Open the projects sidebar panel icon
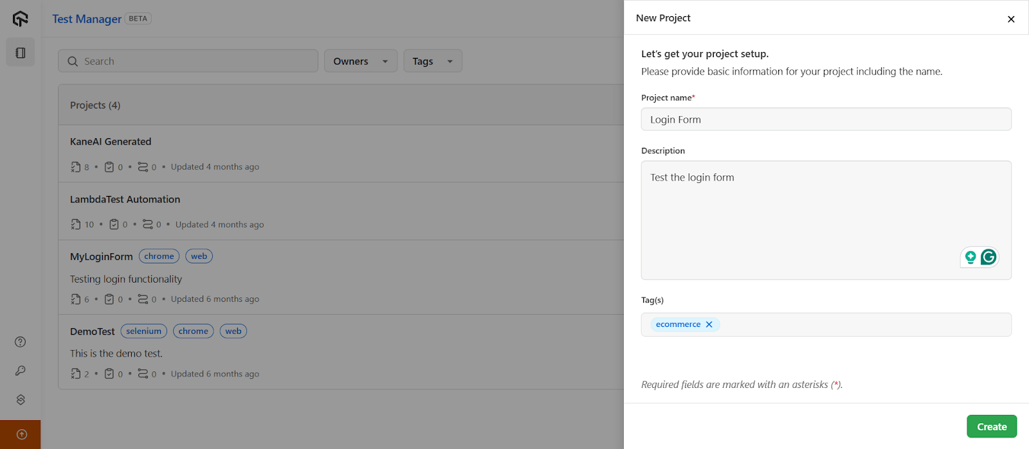This screenshot has height=449, width=1029. pyautogui.click(x=21, y=53)
